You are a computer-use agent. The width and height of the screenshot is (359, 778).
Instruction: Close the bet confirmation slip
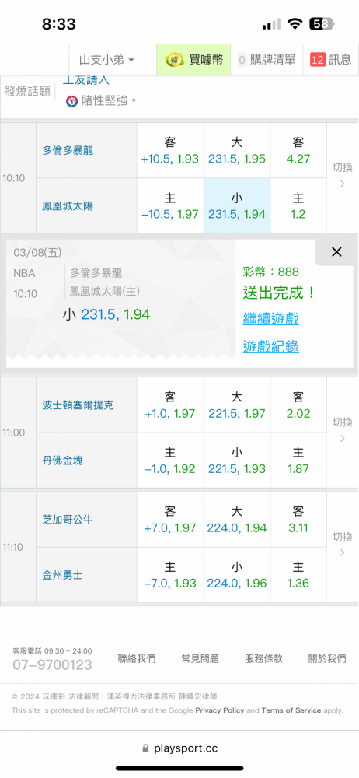point(336,252)
